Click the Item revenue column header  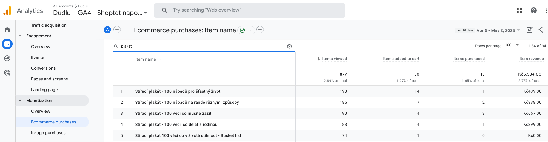(531, 59)
